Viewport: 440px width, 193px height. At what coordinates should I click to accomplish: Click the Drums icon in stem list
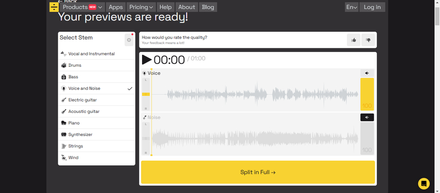(x=64, y=65)
